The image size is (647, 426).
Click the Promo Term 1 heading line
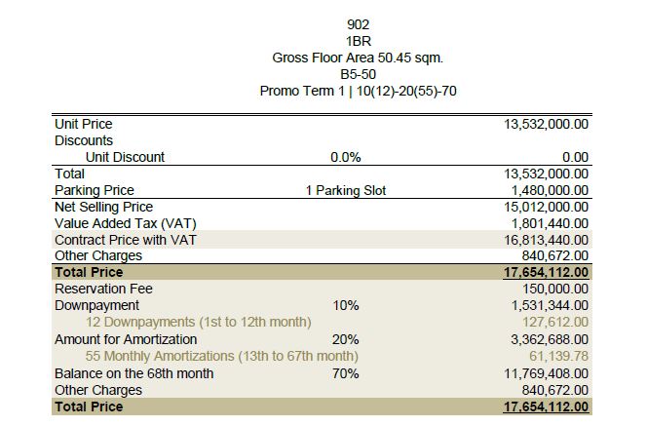click(x=358, y=91)
